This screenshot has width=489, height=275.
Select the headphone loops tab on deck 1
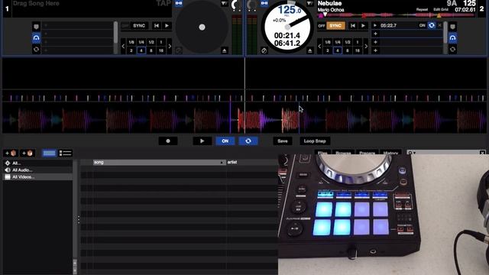click(x=36, y=38)
